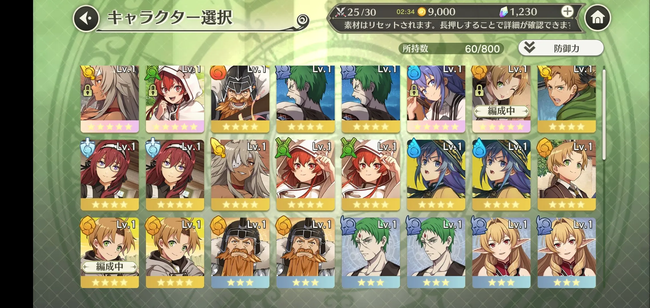Tap the blue crystal currency icon
The image size is (650, 308).
(504, 12)
